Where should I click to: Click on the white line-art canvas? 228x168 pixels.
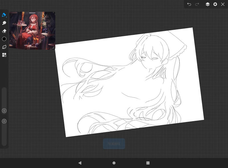pyautogui.click(x=129, y=82)
